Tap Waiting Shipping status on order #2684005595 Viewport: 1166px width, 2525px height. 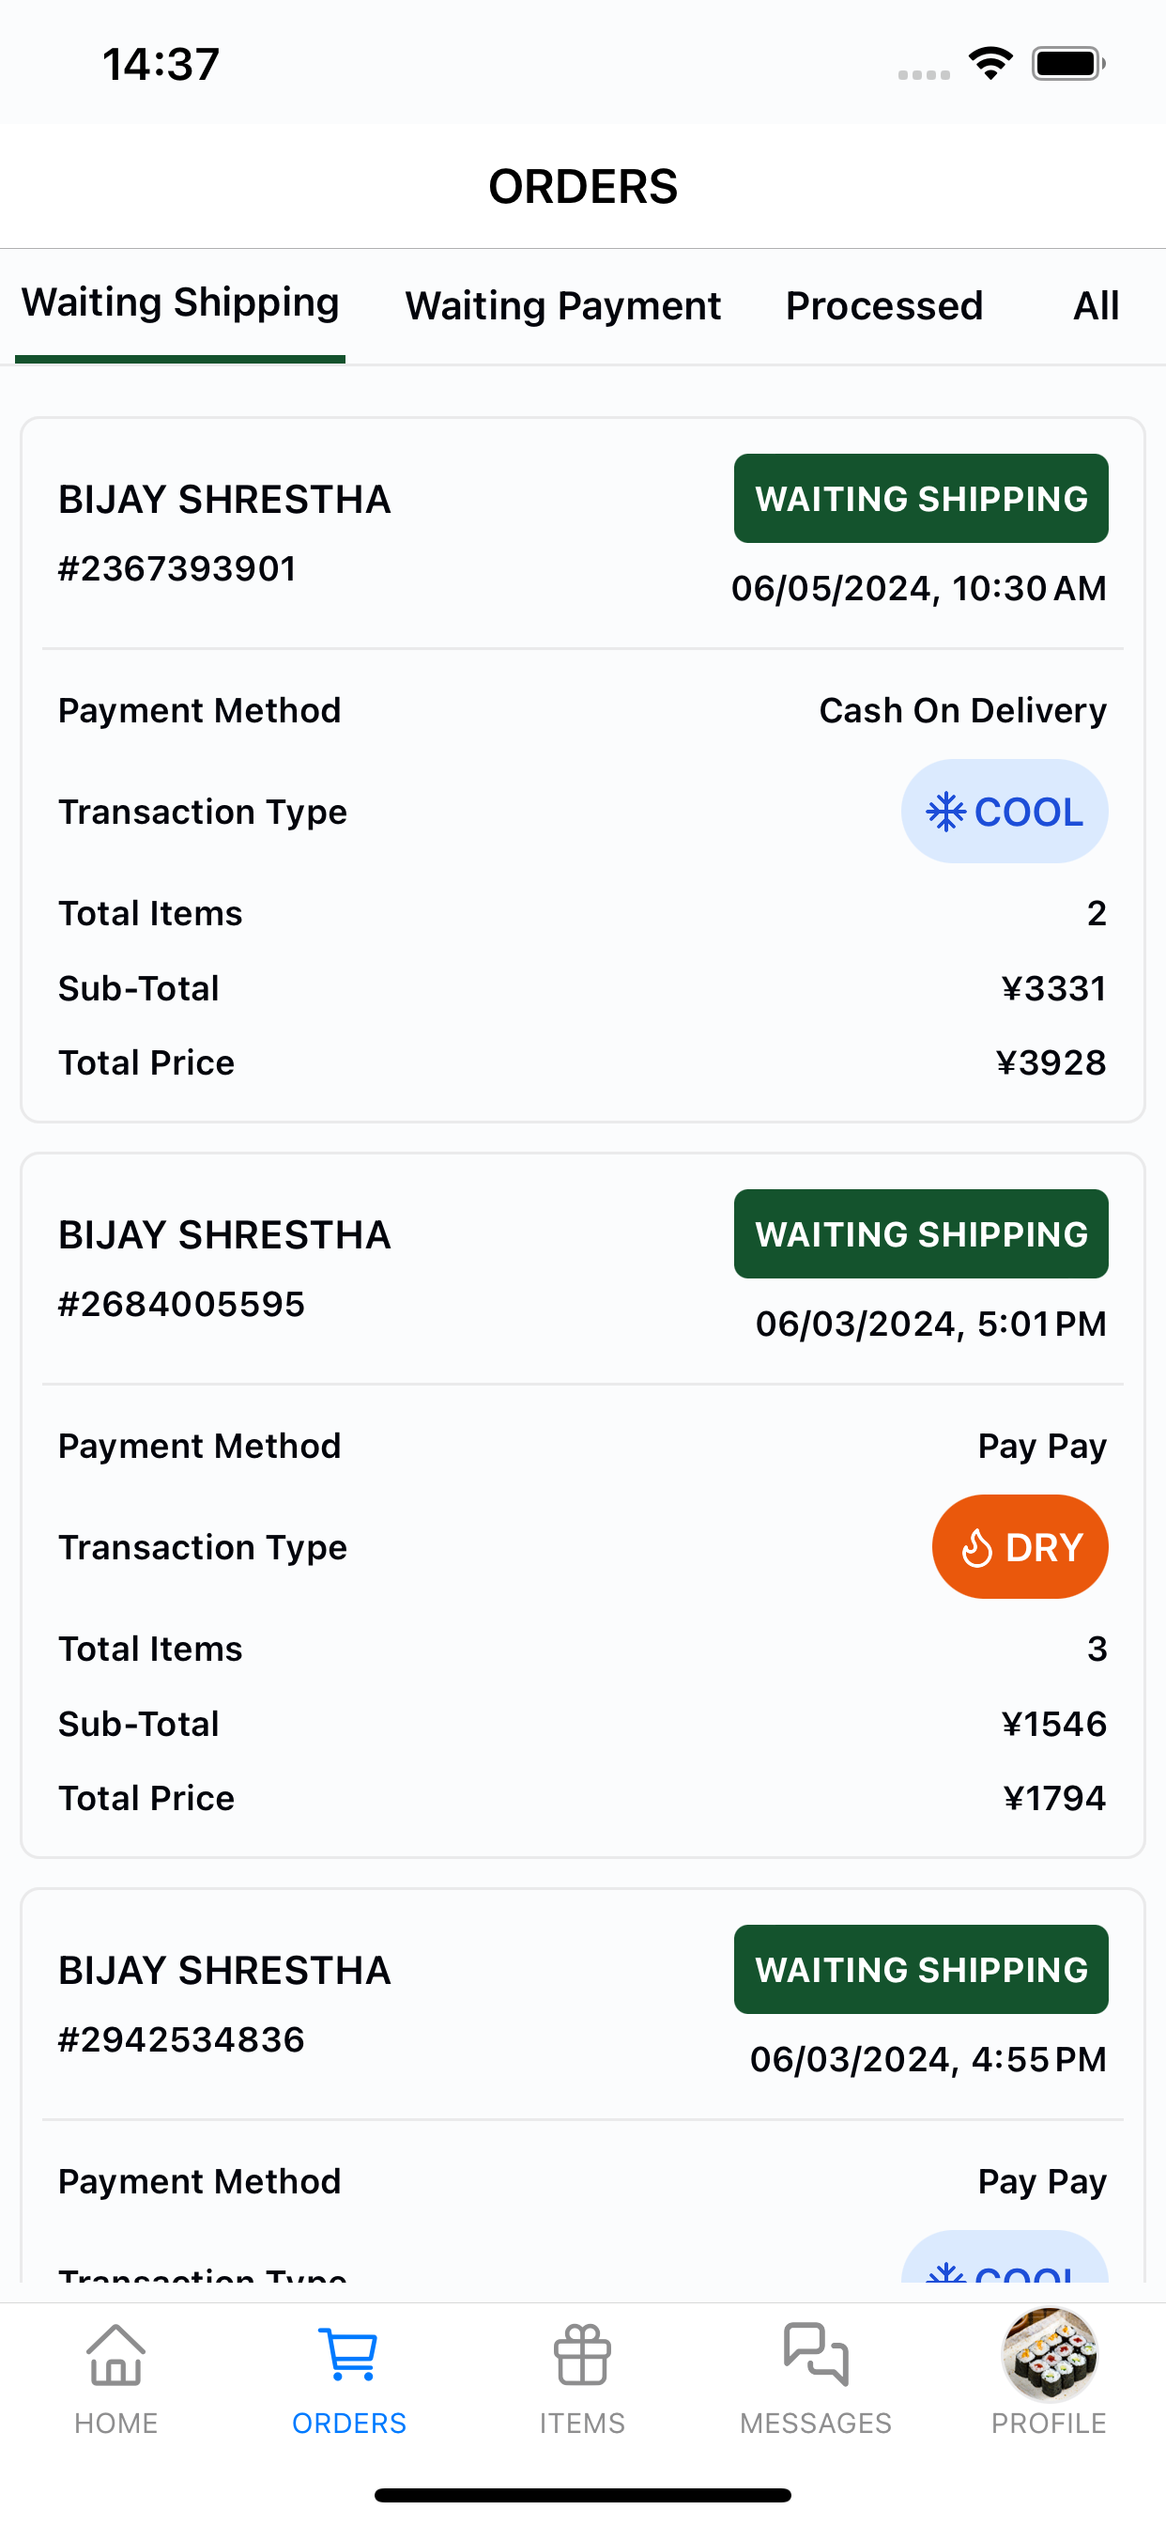[x=921, y=1234]
